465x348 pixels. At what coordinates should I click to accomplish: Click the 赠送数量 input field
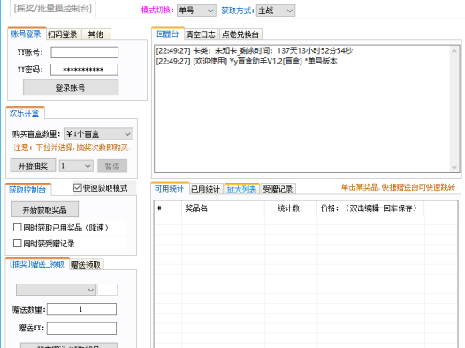point(81,309)
